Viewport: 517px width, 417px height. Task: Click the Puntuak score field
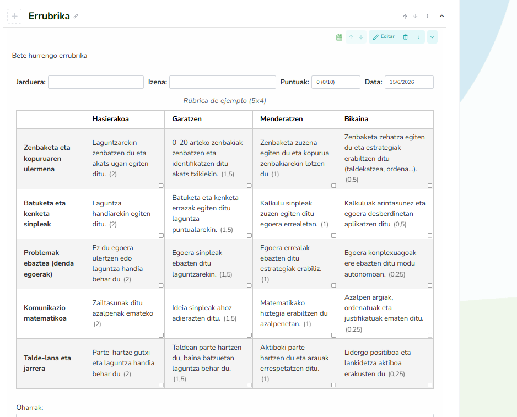click(x=336, y=82)
